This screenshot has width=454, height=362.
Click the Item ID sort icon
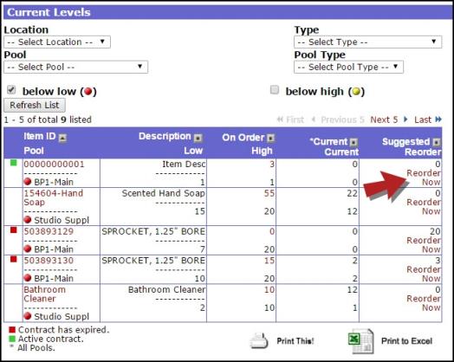pyautogui.click(x=62, y=138)
